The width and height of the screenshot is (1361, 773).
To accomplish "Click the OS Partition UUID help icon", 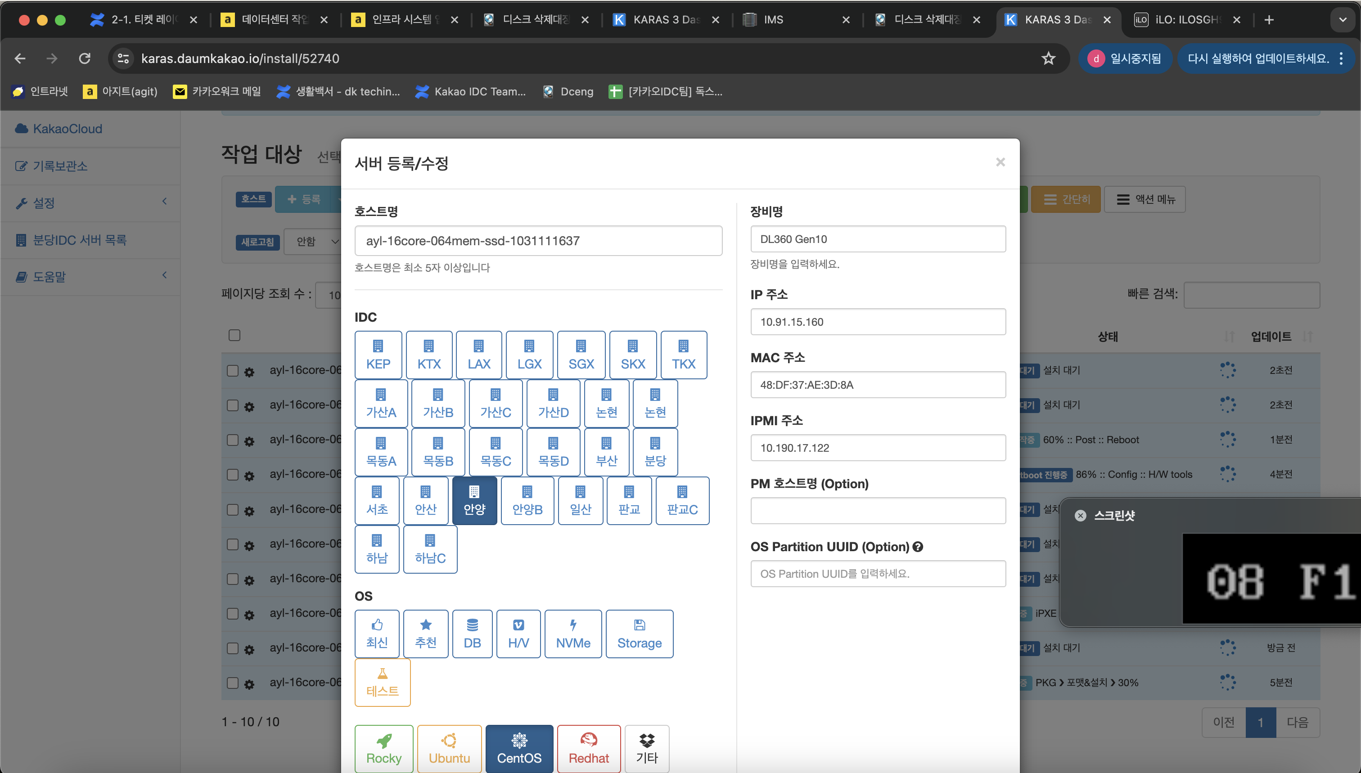I will (918, 547).
